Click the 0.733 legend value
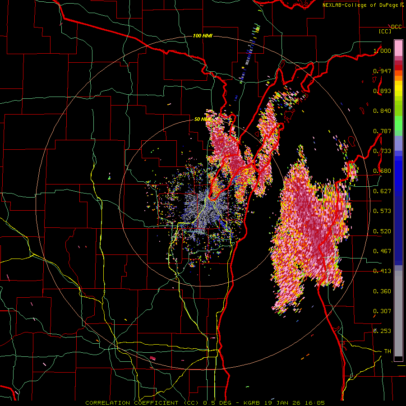Image resolution: width=406 pixels, height=406 pixels. [x=382, y=151]
